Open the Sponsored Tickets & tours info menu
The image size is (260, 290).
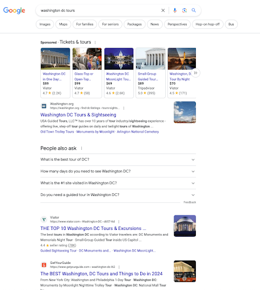[x=95, y=42]
